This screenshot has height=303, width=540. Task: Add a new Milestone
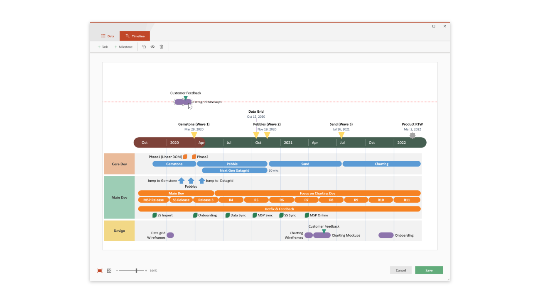[x=123, y=47]
